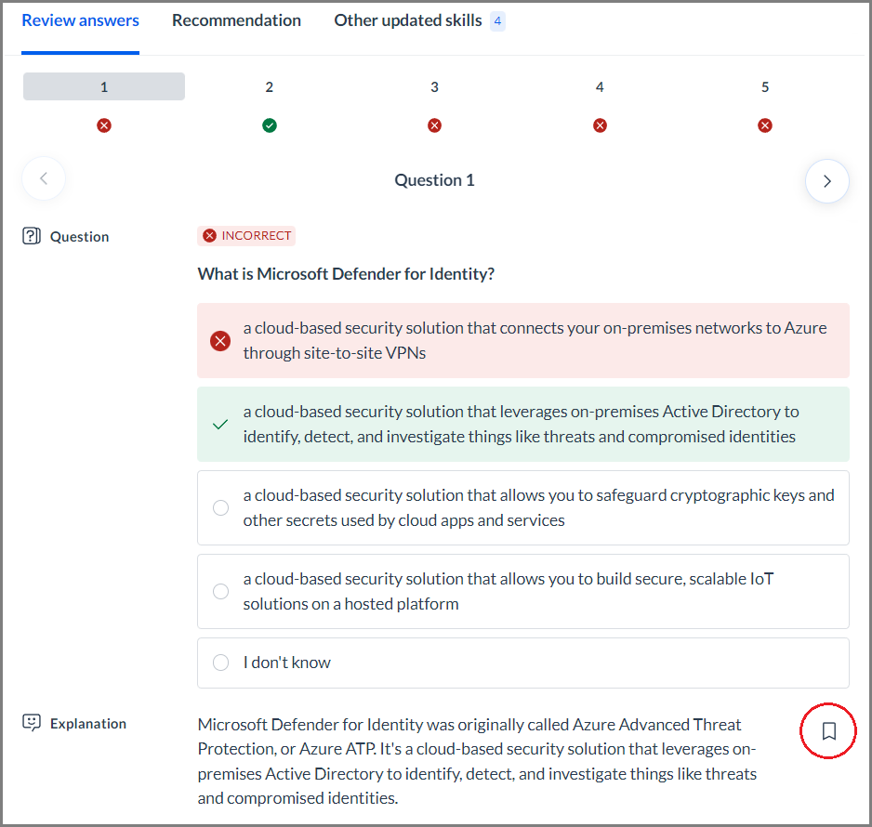Click the Explanation section icon
The image size is (872, 827).
32,723
